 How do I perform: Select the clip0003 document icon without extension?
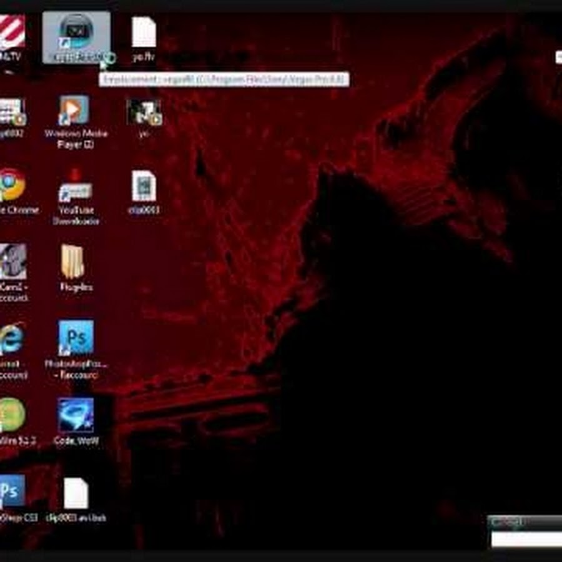point(144,185)
